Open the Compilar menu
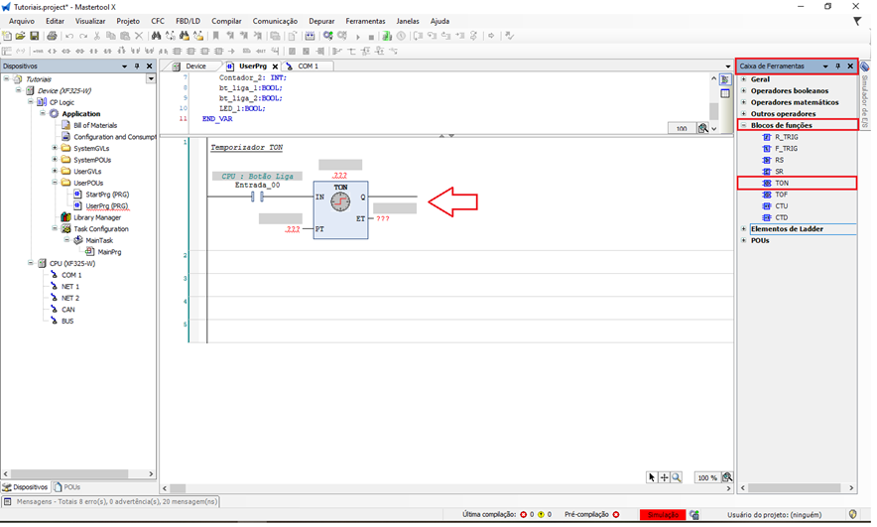Screen dimensions: 877x527 click(226, 20)
